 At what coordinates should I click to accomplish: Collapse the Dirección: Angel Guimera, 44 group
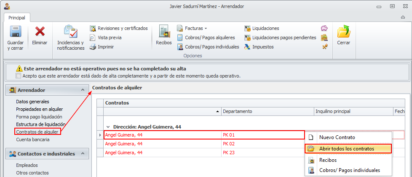point(108,127)
